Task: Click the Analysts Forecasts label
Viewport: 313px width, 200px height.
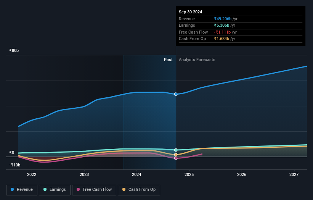Action: [x=197, y=60]
